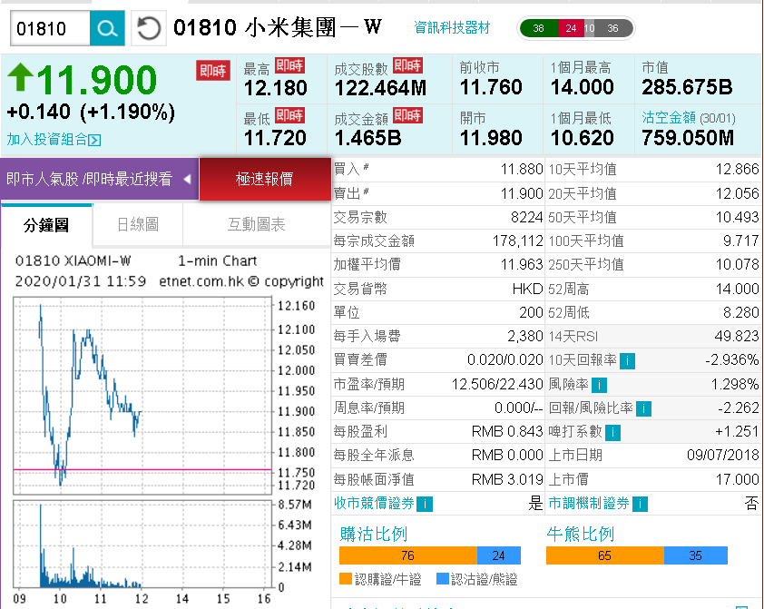Image resolution: width=764 pixels, height=609 pixels.
Task: Click the 01810 小米集團-W title
Action: (x=278, y=28)
